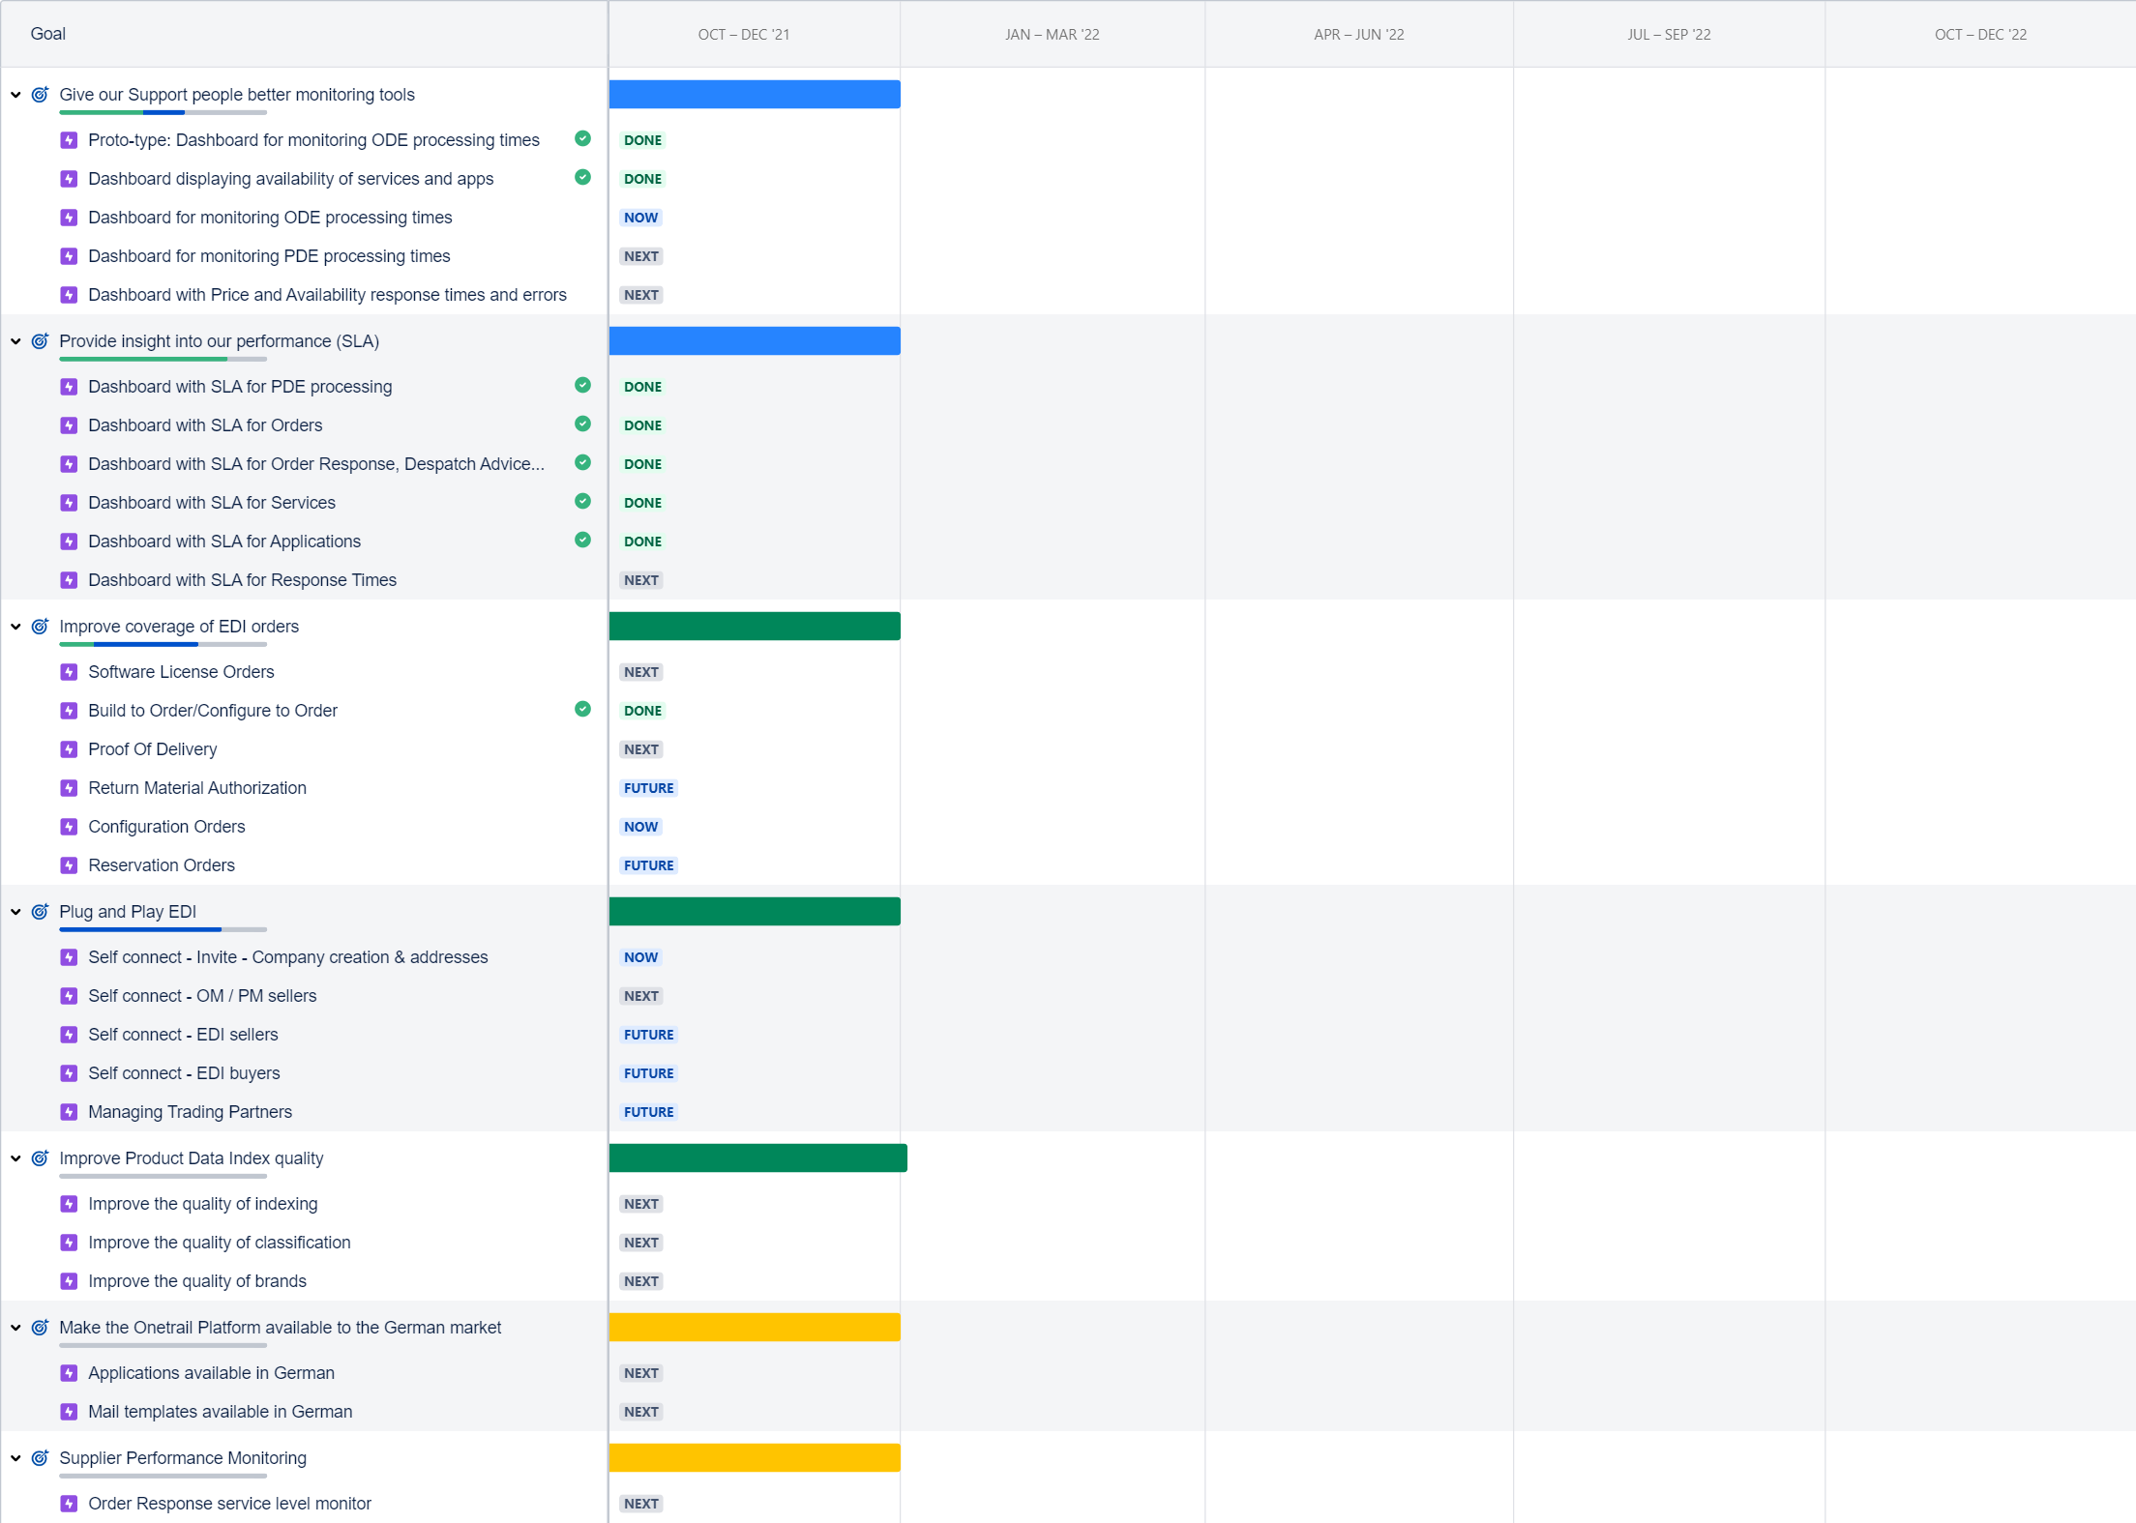Collapse the Make the Onetrail Platform German market goal

15,1328
